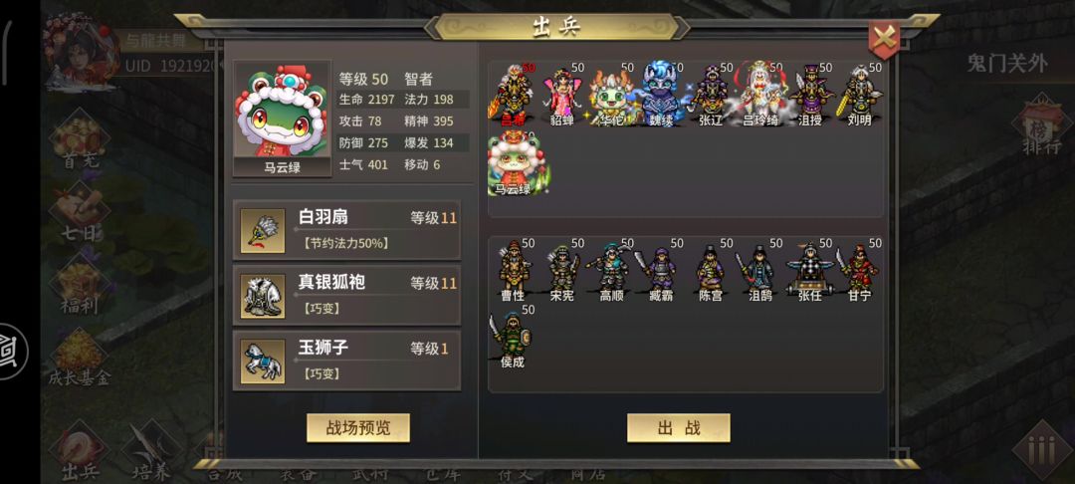Open the 真银狐袍 armor slot
Viewport: 1075px width, 484px height.
pyautogui.click(x=347, y=295)
